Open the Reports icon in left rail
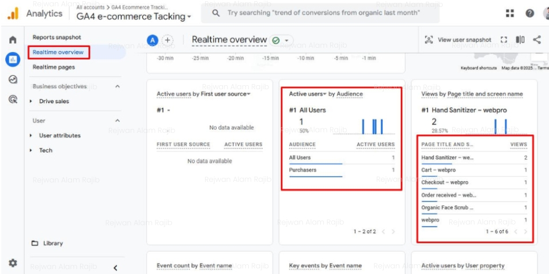This screenshot has width=549, height=274. [12, 59]
